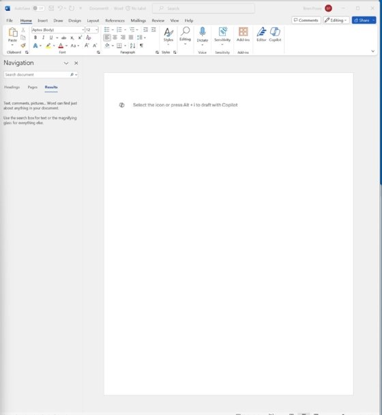Open the font name dropdown

(x=83, y=30)
